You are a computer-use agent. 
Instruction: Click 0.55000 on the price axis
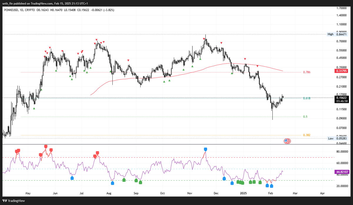point(342,51)
